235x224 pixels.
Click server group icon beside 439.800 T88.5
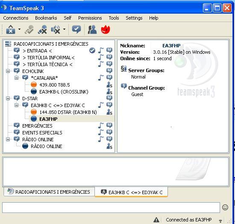(x=109, y=84)
